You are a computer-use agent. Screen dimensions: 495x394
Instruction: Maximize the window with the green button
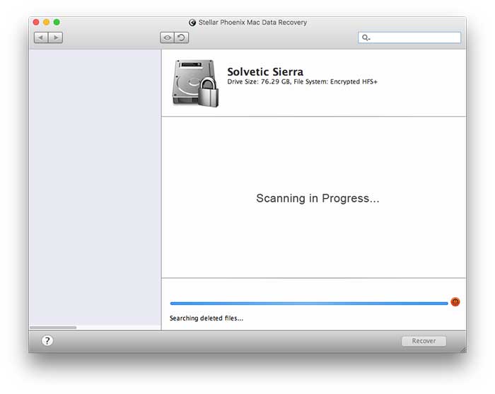57,22
